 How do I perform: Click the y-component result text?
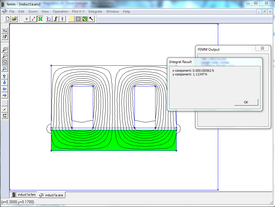point(190,74)
